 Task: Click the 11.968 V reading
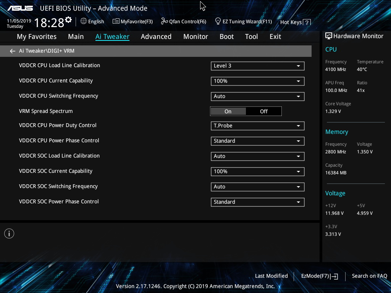tap(334, 213)
